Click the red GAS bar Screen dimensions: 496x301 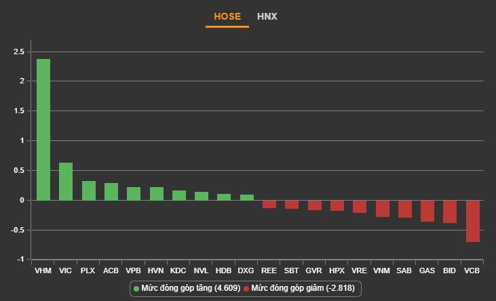[x=427, y=211]
